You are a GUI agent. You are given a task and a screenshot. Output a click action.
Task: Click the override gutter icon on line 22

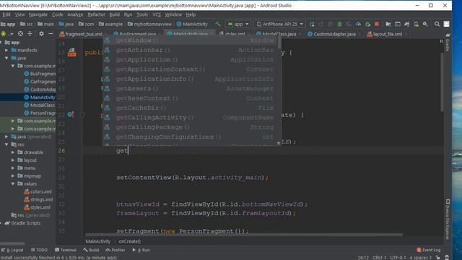click(x=70, y=114)
